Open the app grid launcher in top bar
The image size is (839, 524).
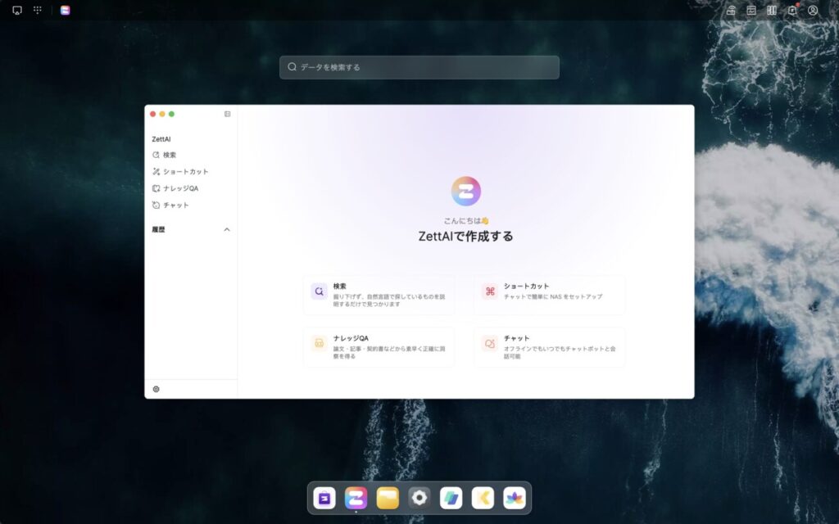point(38,11)
